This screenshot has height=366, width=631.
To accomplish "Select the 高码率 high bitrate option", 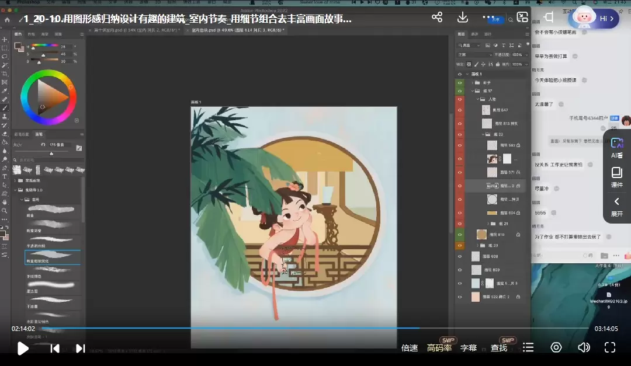I will pos(439,348).
